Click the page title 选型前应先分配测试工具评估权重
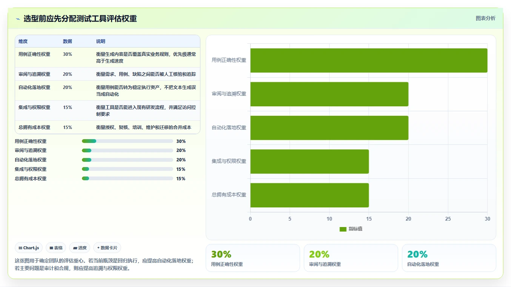This screenshot has width=511, height=287. [80, 19]
